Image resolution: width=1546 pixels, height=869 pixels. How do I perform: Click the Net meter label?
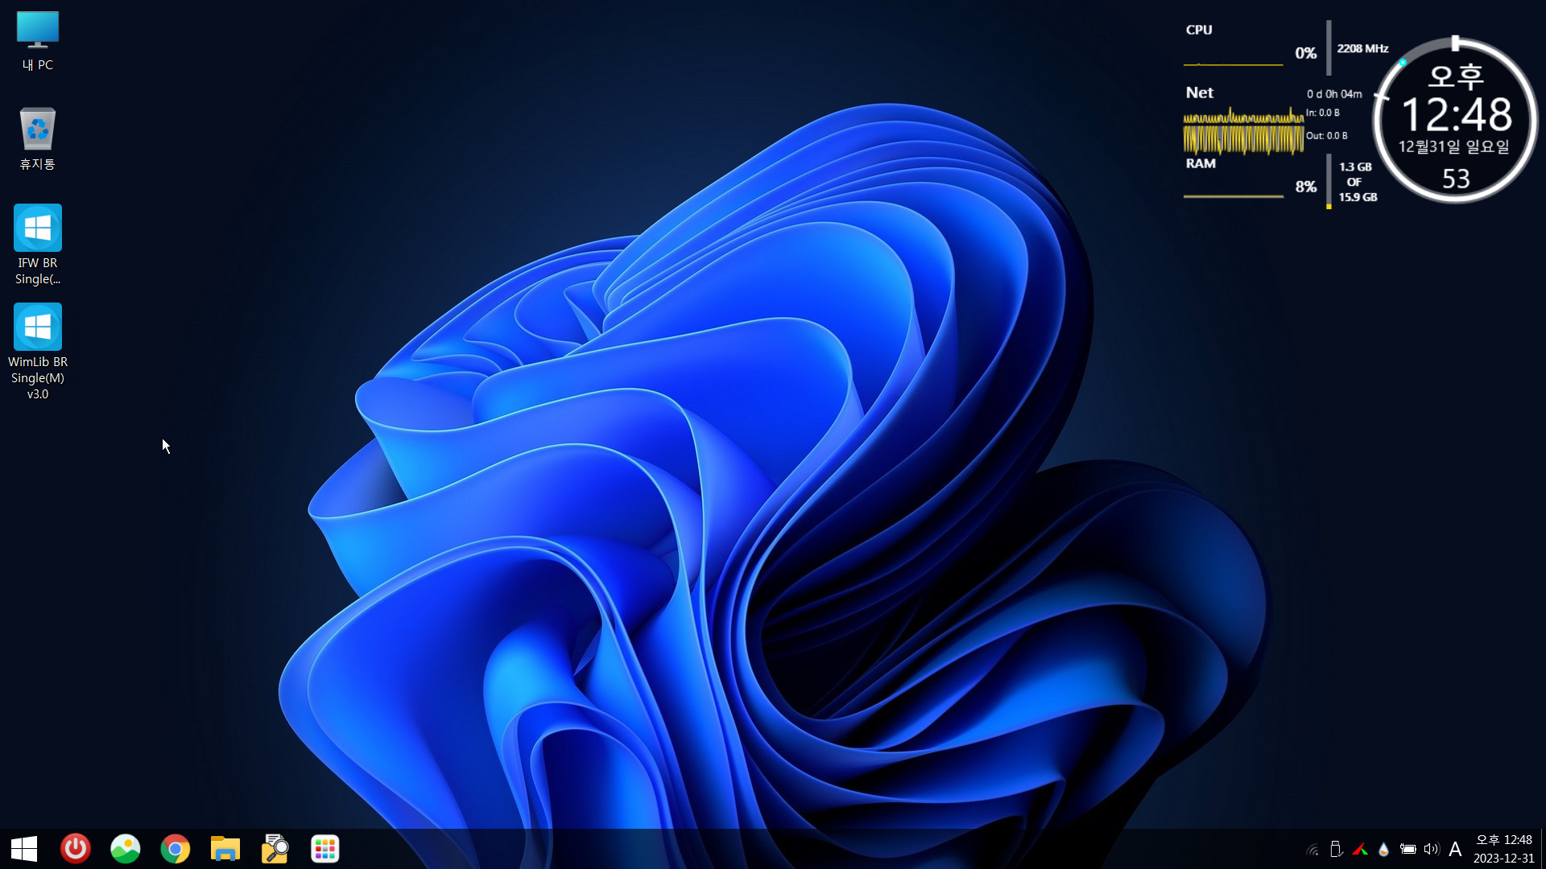pos(1199,93)
